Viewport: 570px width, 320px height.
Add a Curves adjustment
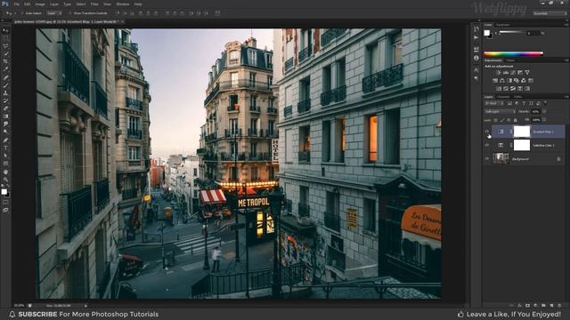(513, 73)
